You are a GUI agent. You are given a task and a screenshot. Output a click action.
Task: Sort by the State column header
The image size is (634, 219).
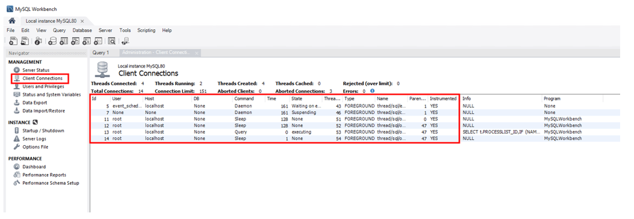(306, 98)
